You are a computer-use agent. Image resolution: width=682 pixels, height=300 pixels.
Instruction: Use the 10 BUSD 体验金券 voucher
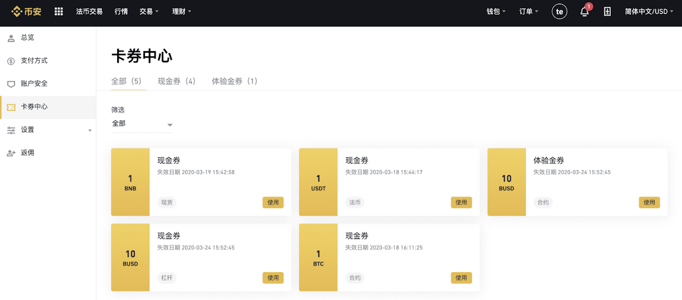click(649, 202)
